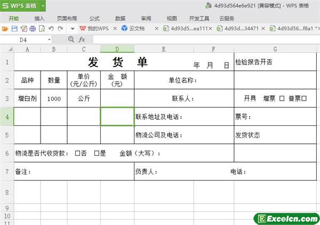Switch to the 我的WPS document tab

coord(94,29)
